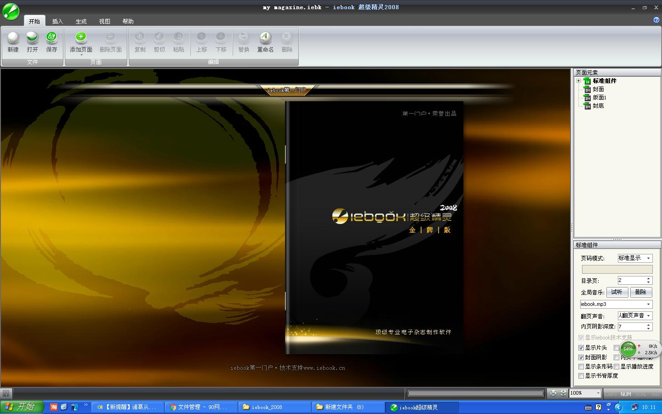Click the 打开 (Open) file icon
The width and height of the screenshot is (662, 414).
[32, 37]
